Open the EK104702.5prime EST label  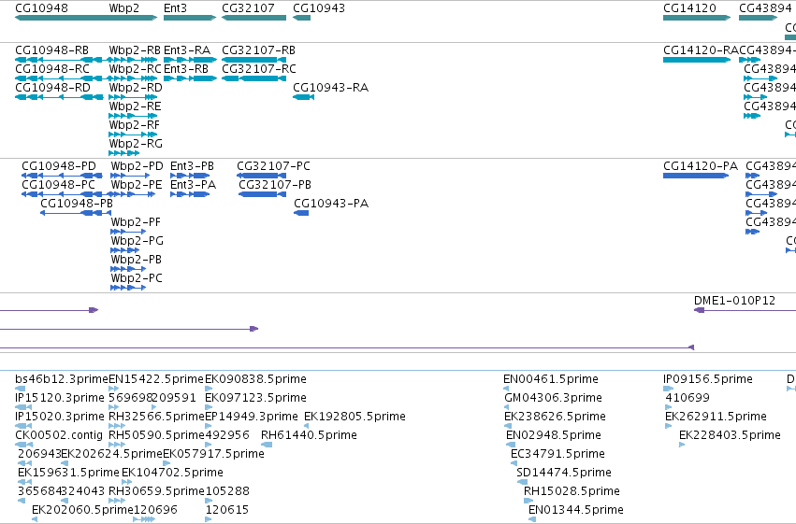pos(172,473)
